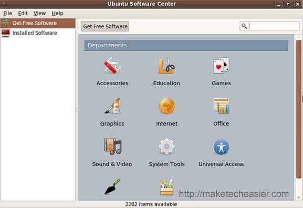The image size is (303, 208).
Task: Click the scrollbar down arrow
Action: pyautogui.click(x=299, y=197)
